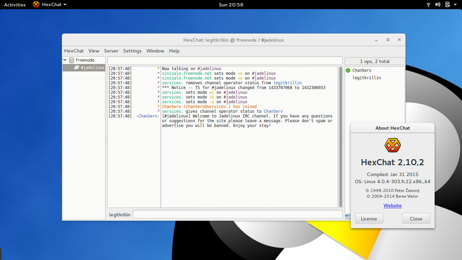
Task: Maximize the main HexChat window
Action: click(x=388, y=40)
